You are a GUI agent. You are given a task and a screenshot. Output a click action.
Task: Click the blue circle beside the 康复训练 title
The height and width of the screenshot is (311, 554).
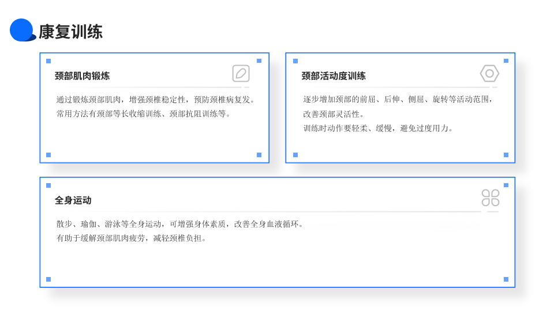point(22,30)
